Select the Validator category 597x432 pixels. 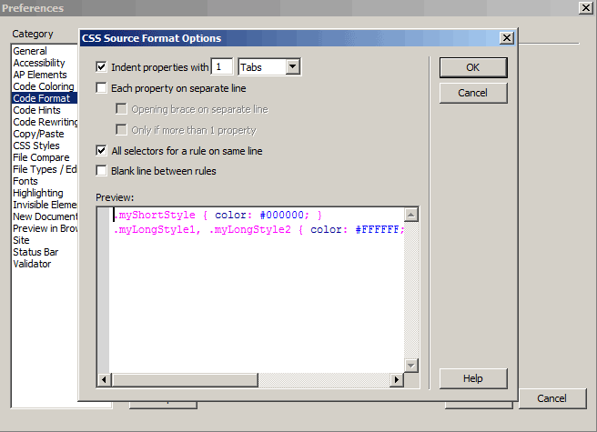pyautogui.click(x=32, y=264)
